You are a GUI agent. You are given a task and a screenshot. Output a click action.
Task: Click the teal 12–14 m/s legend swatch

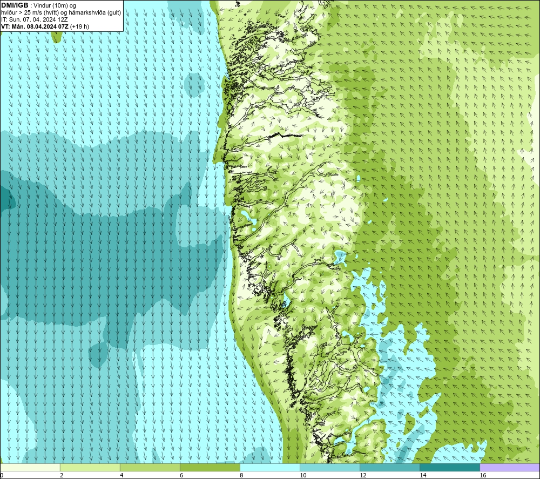click(390, 467)
